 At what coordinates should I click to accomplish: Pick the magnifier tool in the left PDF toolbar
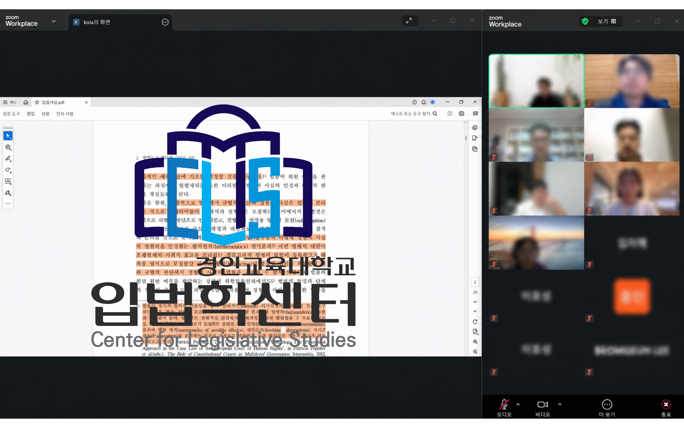point(8,147)
